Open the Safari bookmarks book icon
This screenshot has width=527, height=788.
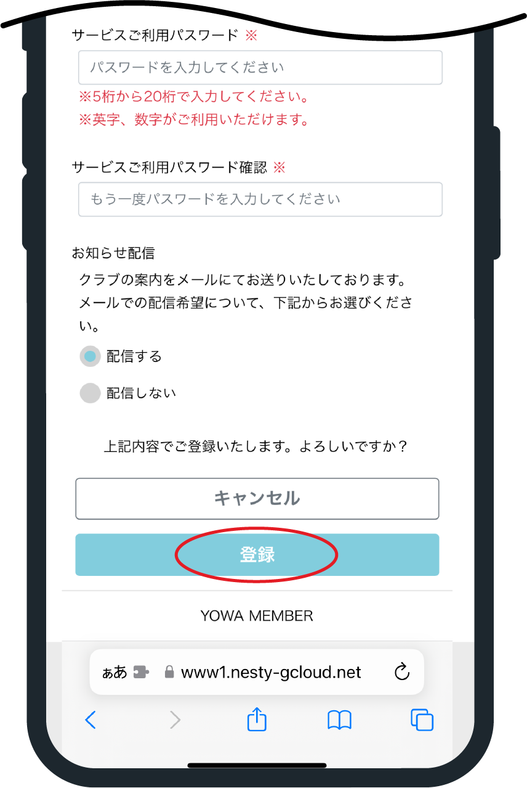click(339, 720)
